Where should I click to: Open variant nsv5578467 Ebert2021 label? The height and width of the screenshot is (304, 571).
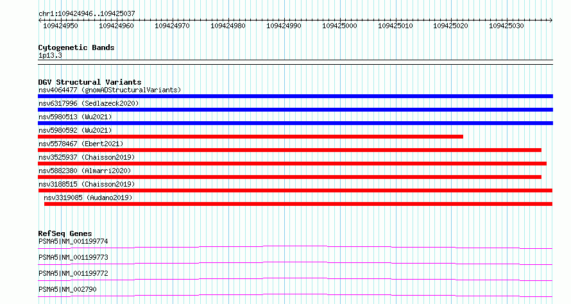pyautogui.click(x=81, y=144)
